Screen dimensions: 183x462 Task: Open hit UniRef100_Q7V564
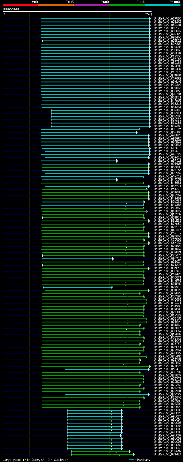(x=168, y=350)
